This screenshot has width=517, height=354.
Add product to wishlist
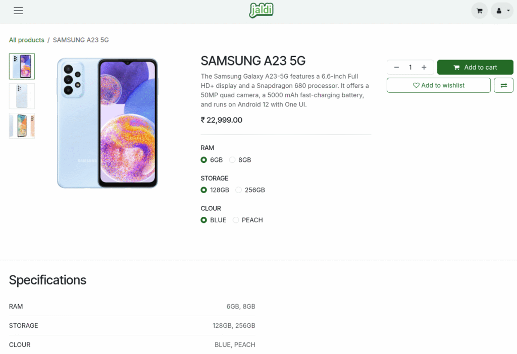[438, 85]
